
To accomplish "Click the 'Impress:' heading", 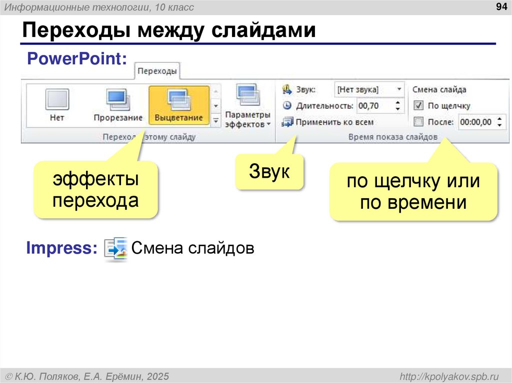I will (x=61, y=248).
